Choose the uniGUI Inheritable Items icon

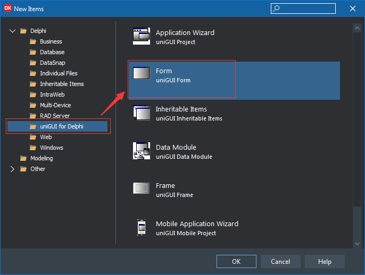(x=142, y=113)
